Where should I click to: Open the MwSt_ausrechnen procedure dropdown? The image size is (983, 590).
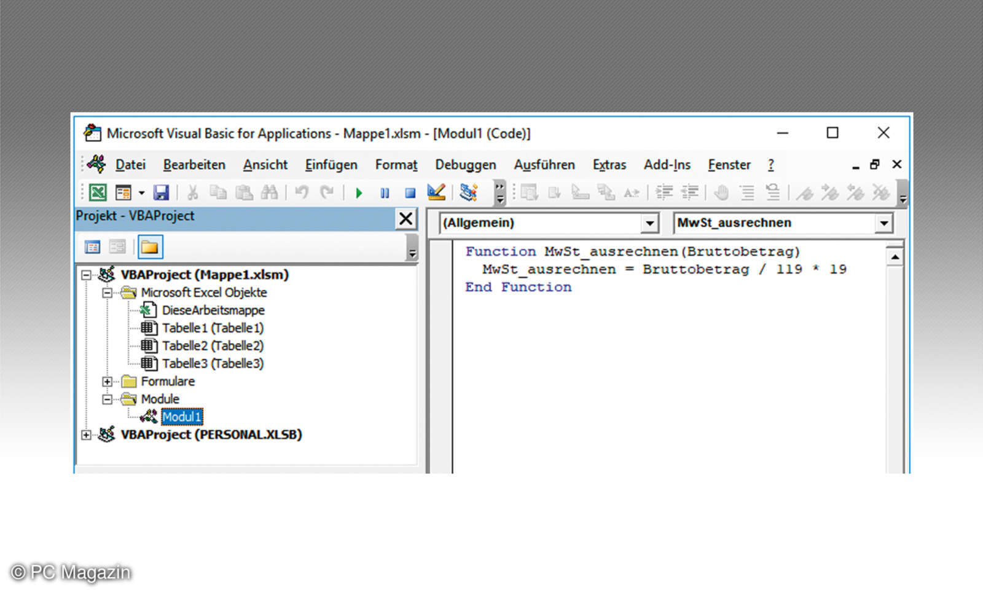tap(883, 223)
